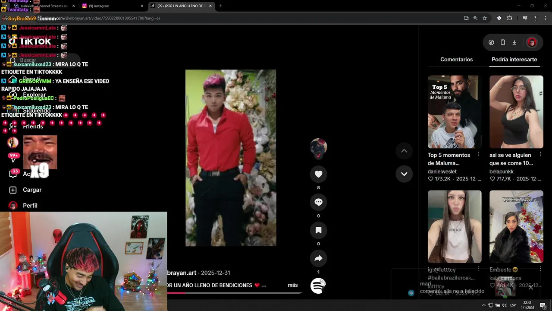
Task: Click the volume speaker icon in the tray
Action: tap(504, 305)
